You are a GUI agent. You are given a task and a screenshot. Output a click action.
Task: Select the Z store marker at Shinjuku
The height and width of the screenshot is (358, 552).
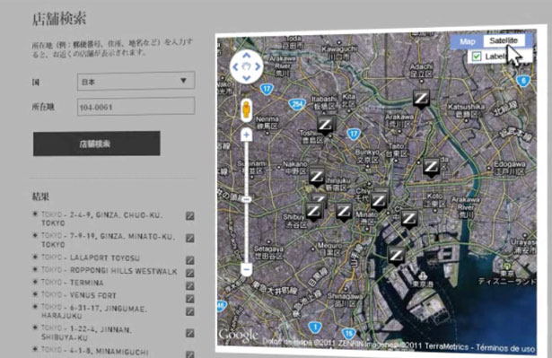click(x=317, y=177)
